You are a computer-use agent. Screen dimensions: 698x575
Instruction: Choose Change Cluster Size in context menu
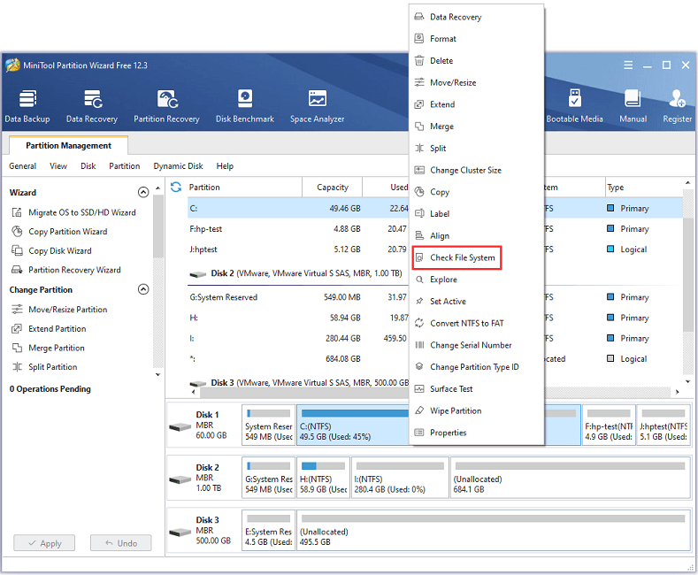click(476, 170)
